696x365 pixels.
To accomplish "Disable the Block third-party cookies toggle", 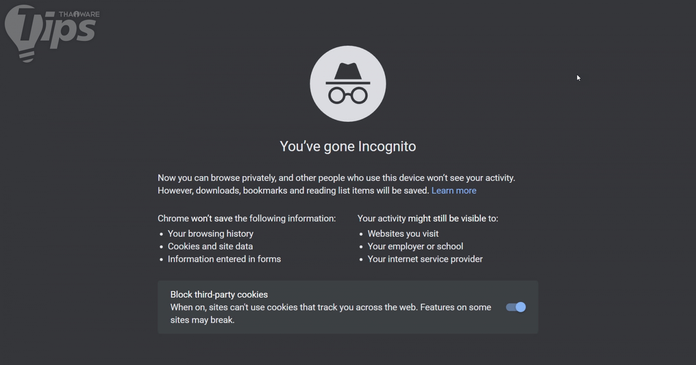I will tap(516, 307).
